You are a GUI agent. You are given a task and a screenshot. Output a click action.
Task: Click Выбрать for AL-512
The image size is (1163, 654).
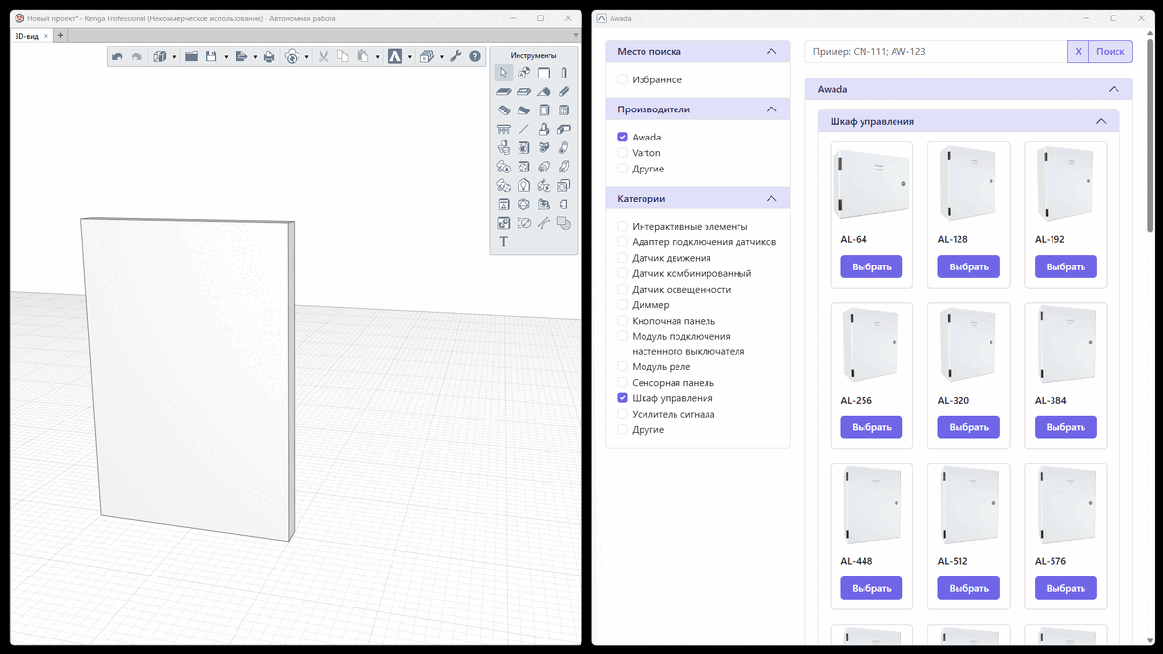969,588
